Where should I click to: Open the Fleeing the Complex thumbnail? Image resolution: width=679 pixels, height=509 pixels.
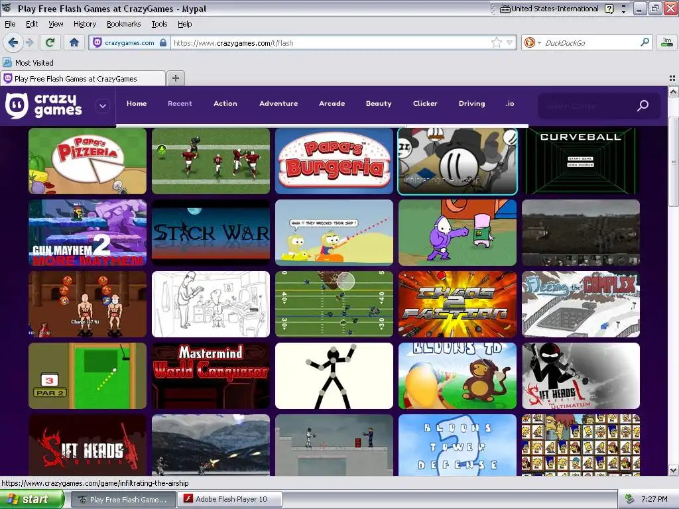[581, 304]
